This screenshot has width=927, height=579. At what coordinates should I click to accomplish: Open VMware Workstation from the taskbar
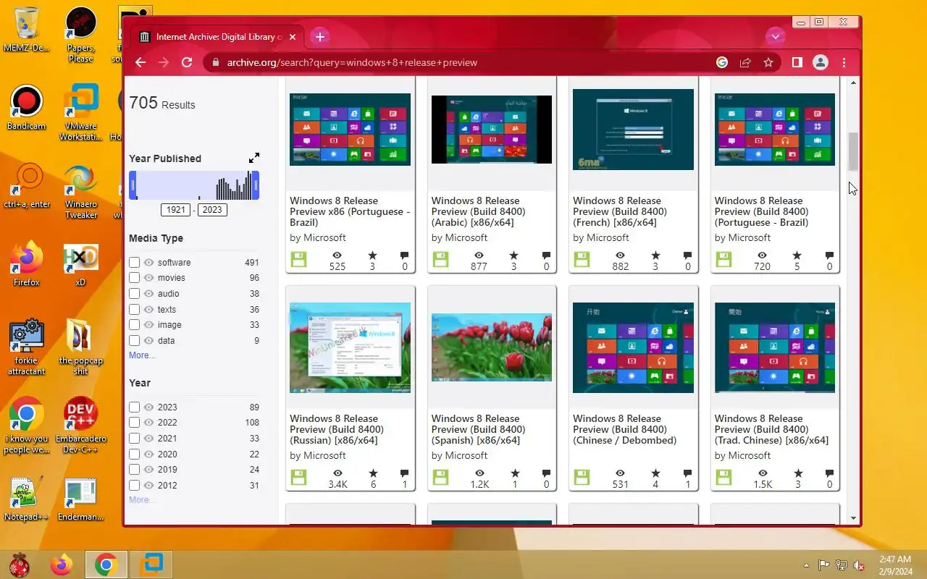point(151,565)
